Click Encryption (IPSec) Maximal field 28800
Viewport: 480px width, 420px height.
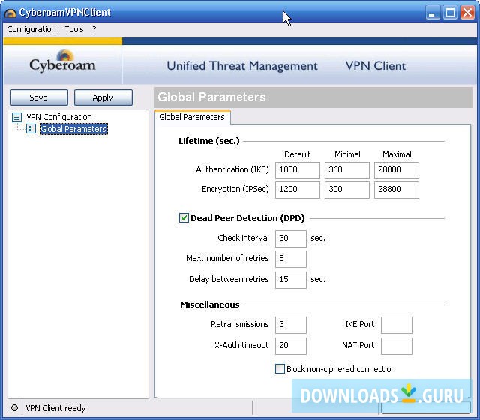[397, 190]
